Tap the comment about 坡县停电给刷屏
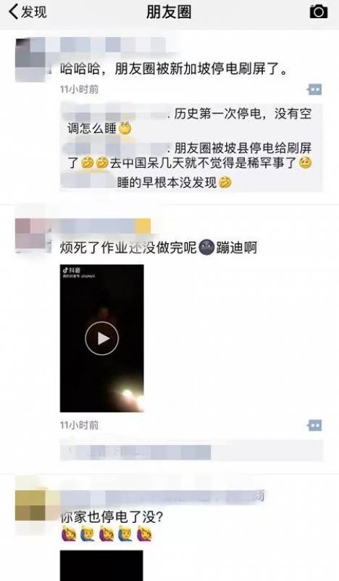339x581 pixels. coord(190,155)
